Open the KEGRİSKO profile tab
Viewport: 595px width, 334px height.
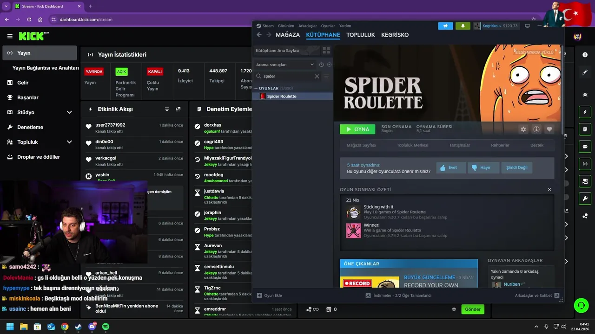(395, 35)
